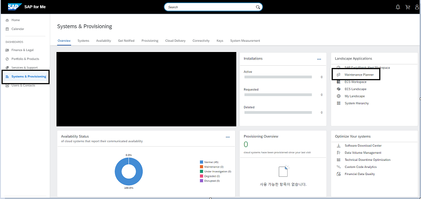The image size is (421, 199).
Task: Open the My Landscape link
Action: coord(355,96)
